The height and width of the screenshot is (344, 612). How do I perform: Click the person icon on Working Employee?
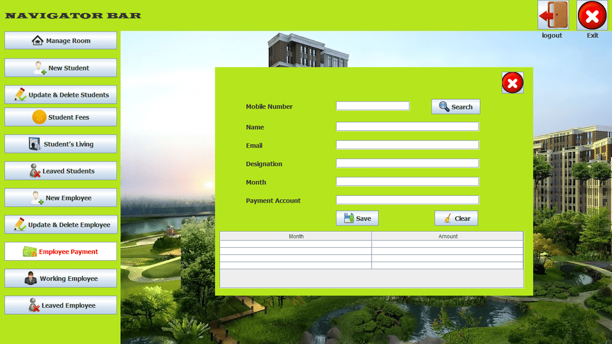[30, 278]
